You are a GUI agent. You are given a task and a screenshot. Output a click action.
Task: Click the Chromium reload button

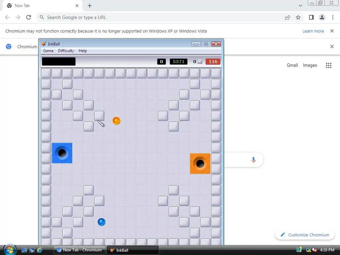pyautogui.click(x=29, y=17)
